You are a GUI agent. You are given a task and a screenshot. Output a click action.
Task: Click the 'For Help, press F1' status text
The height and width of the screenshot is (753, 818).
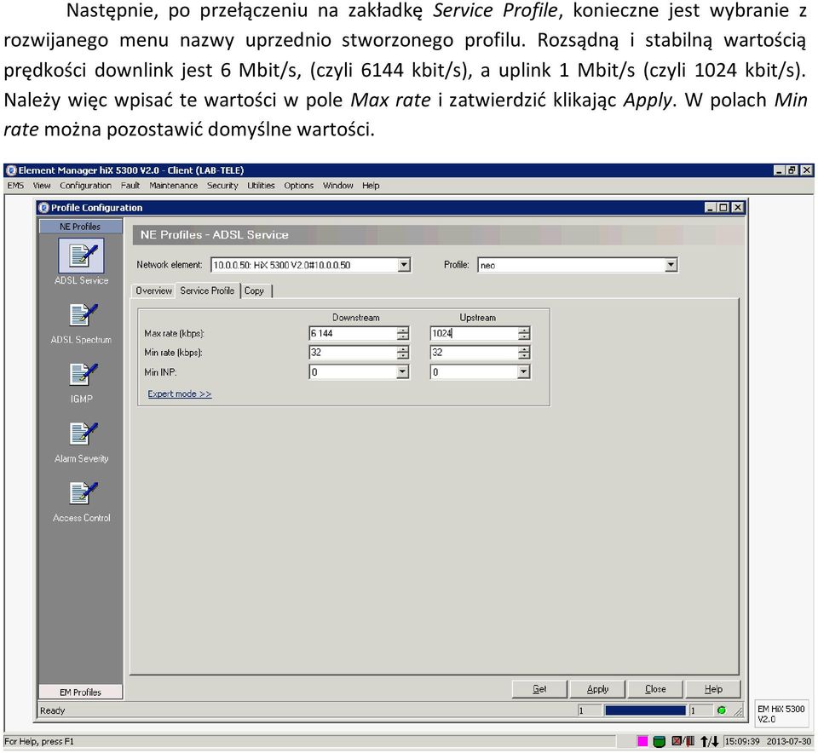tap(39, 741)
